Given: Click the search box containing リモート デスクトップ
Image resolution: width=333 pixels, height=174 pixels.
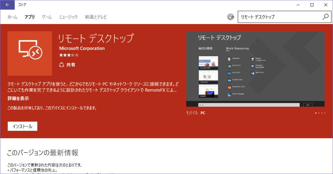Looking at the screenshot, I should tap(280, 17).
